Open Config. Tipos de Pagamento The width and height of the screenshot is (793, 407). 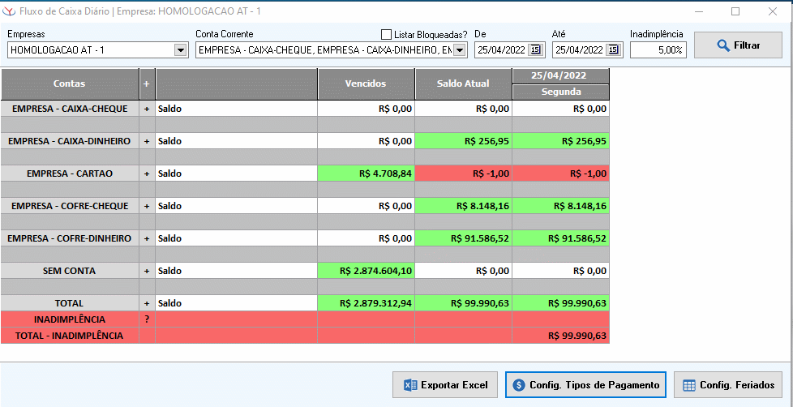click(x=585, y=385)
